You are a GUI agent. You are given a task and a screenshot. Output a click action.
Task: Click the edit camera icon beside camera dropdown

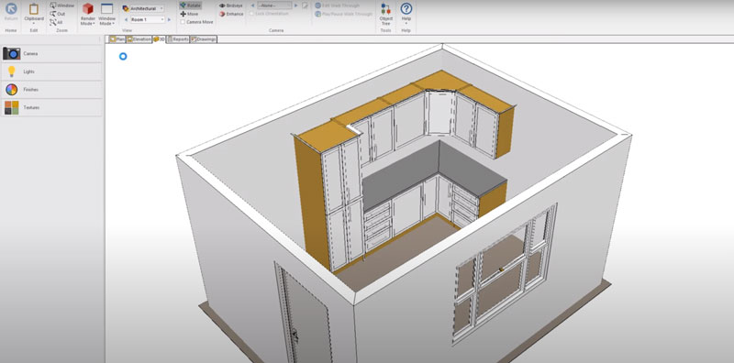[305, 5]
